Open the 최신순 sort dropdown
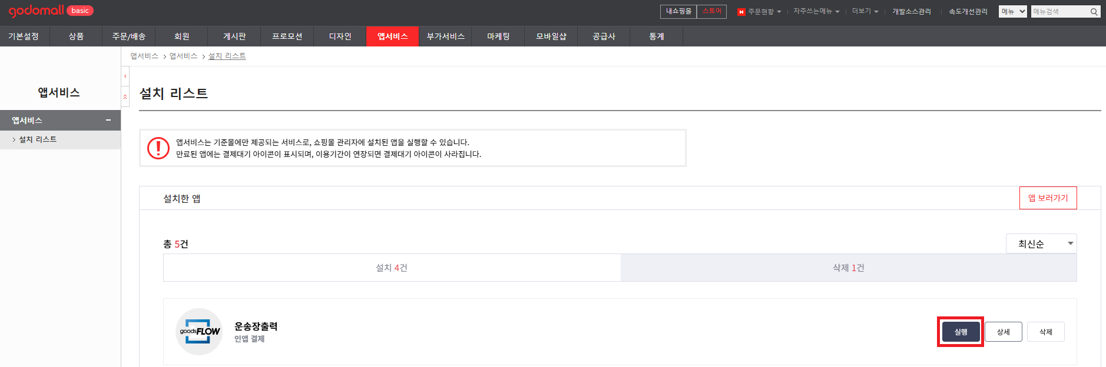The height and width of the screenshot is (367, 1106). (1041, 243)
